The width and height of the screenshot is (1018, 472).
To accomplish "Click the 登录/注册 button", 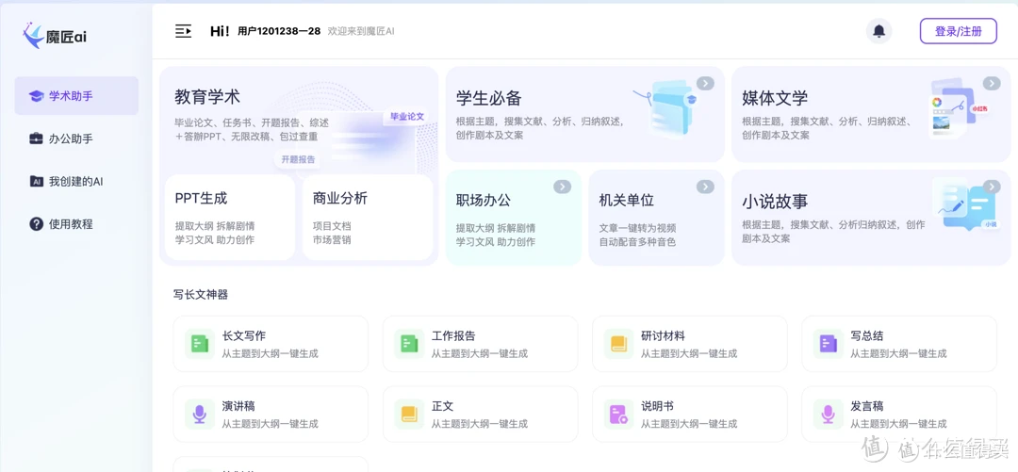I will pos(959,31).
